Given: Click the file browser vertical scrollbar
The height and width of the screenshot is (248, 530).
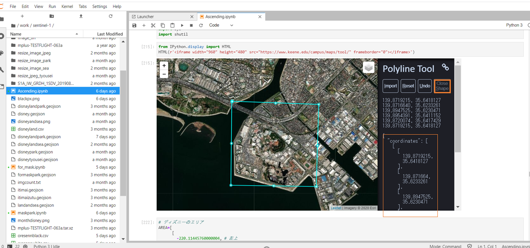Looking at the screenshot, I should [x=123, y=133].
